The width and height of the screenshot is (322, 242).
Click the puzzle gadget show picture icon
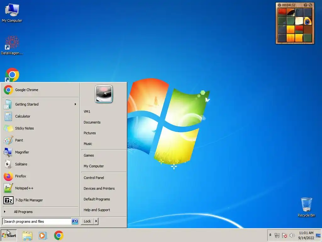point(306,5)
